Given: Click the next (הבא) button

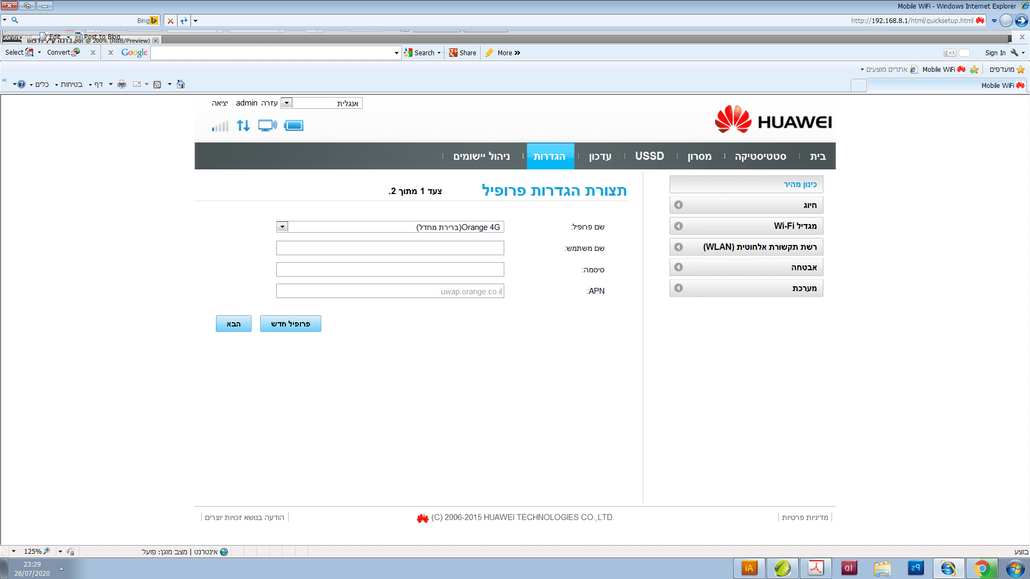Looking at the screenshot, I should pos(233,324).
